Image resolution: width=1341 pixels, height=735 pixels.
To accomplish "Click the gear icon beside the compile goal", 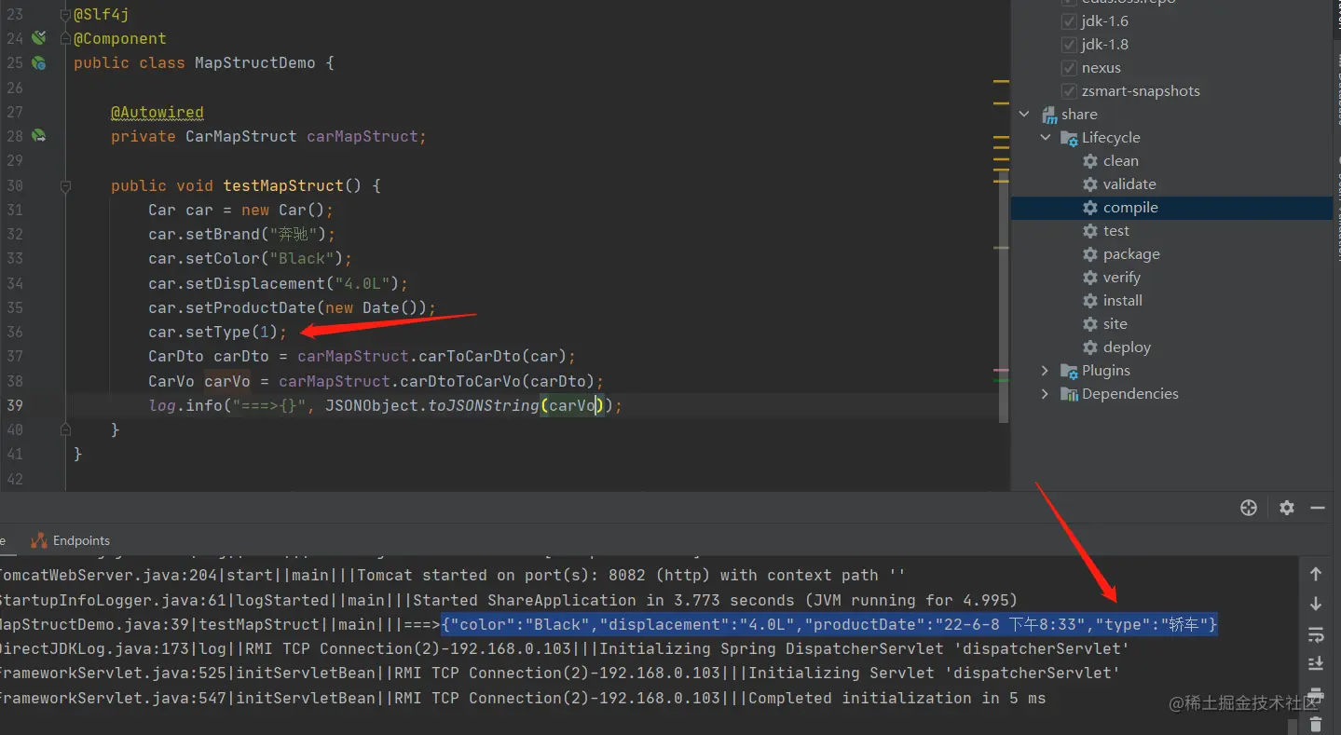I will click(1090, 208).
